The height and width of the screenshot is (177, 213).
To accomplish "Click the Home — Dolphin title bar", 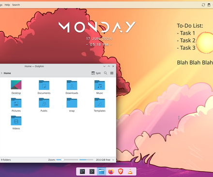I will (34, 66).
